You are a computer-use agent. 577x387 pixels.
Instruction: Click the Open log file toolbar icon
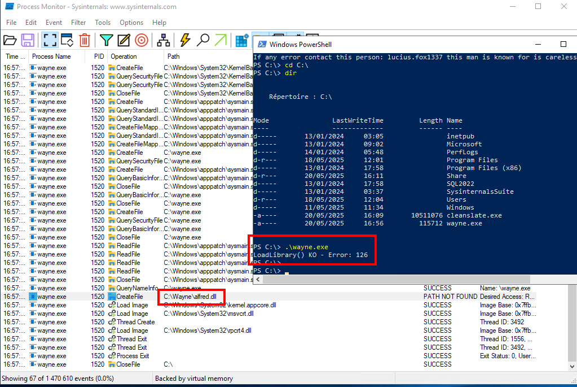(10, 40)
